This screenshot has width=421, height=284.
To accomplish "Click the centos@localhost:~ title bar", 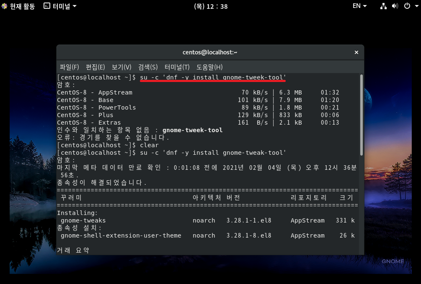I will [210, 52].
